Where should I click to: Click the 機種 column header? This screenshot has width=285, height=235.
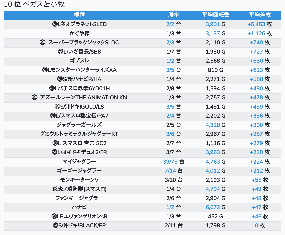(x=79, y=15)
